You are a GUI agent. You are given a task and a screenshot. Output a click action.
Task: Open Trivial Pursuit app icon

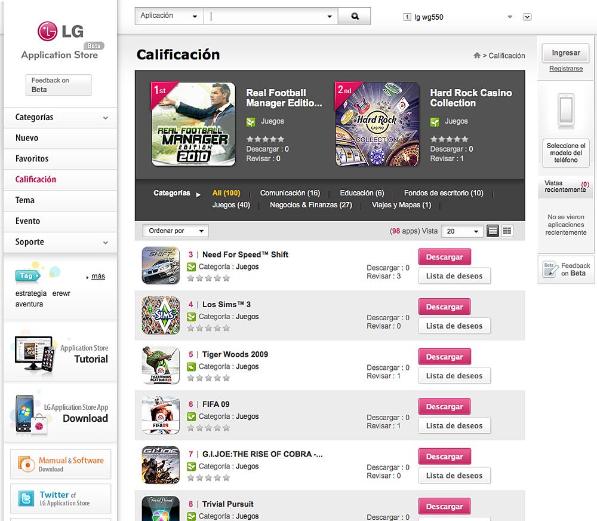click(x=161, y=508)
